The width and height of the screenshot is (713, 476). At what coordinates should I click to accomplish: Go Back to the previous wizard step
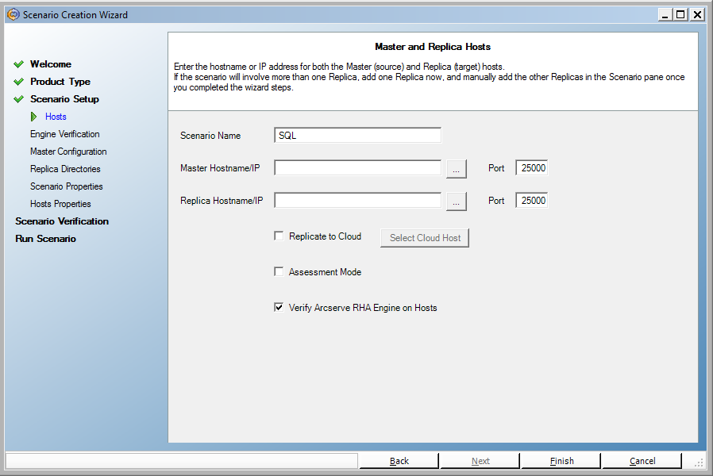pos(399,461)
